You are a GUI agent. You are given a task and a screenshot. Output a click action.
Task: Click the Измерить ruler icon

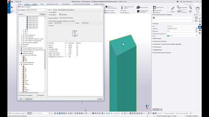point(173,8)
